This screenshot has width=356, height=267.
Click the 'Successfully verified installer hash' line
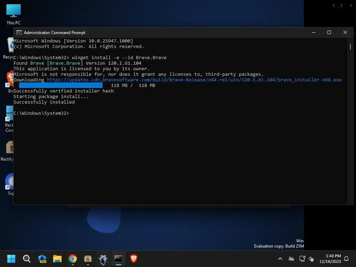click(64, 91)
